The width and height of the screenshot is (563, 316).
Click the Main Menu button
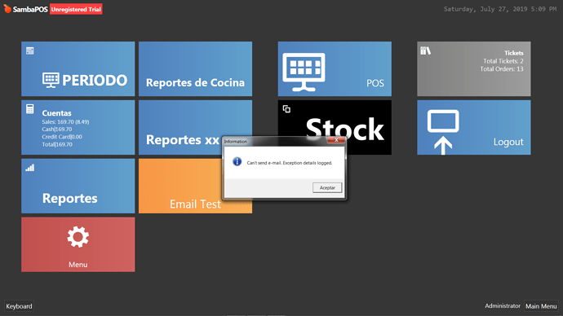click(541, 306)
